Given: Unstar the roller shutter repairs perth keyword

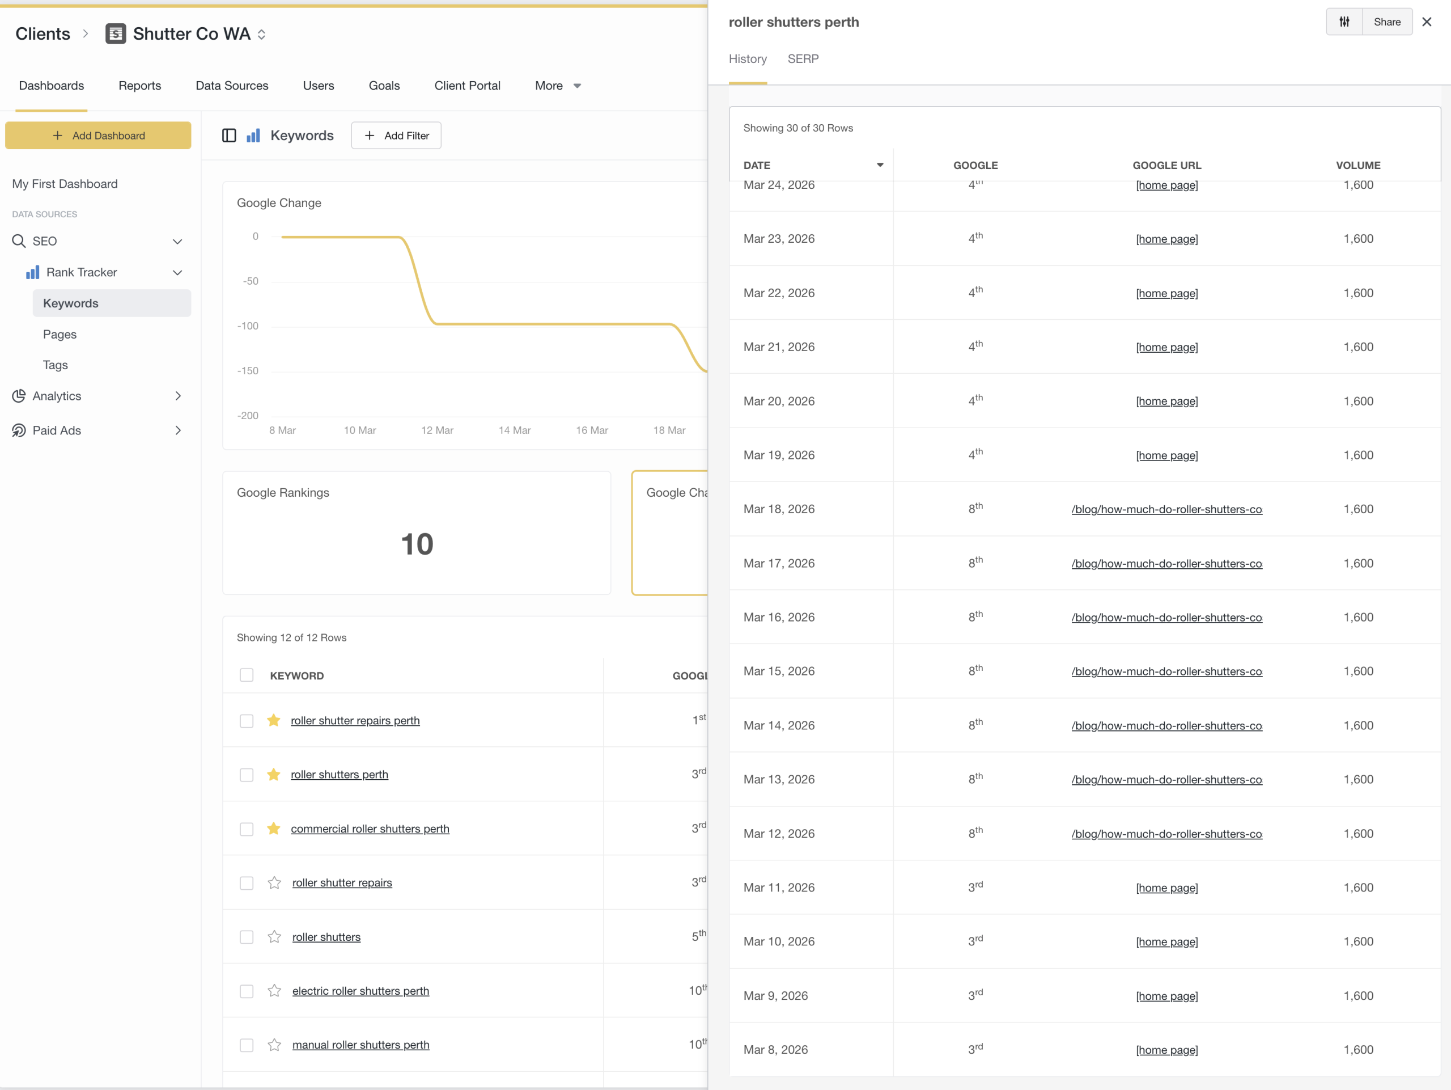Looking at the screenshot, I should point(274,721).
